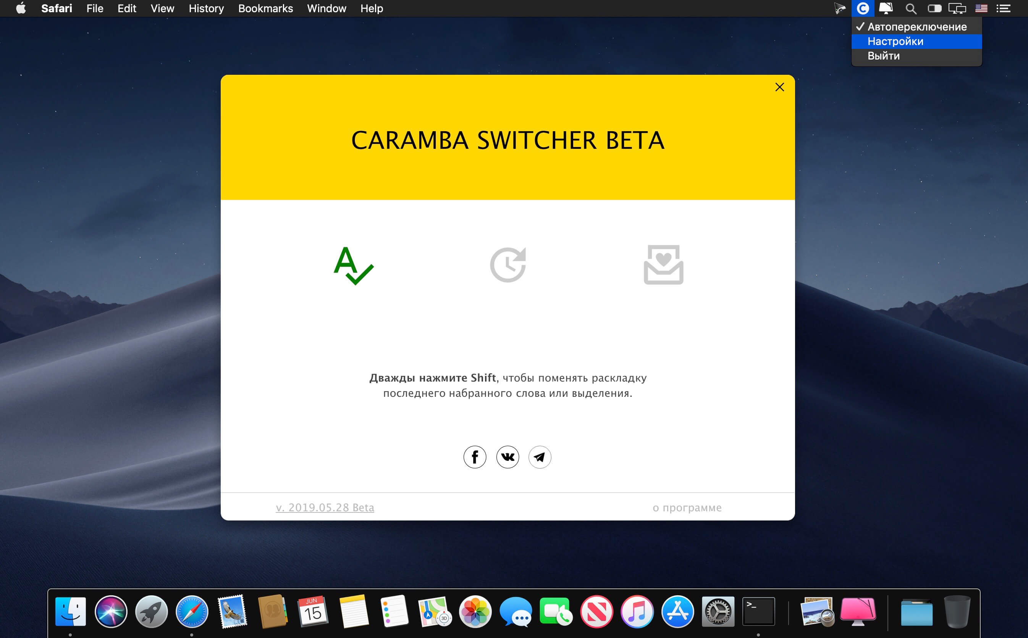The width and height of the screenshot is (1028, 638).
Task: Open the yellow Notes app in Dock
Action: coord(354,611)
